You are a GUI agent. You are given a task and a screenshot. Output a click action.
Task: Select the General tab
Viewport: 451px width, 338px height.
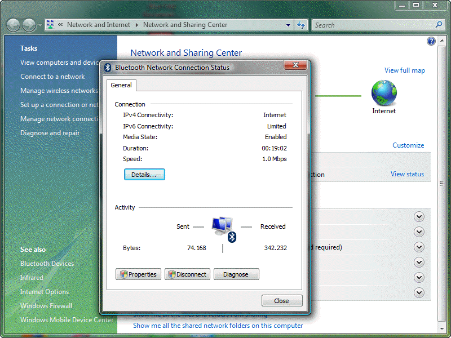(x=121, y=85)
